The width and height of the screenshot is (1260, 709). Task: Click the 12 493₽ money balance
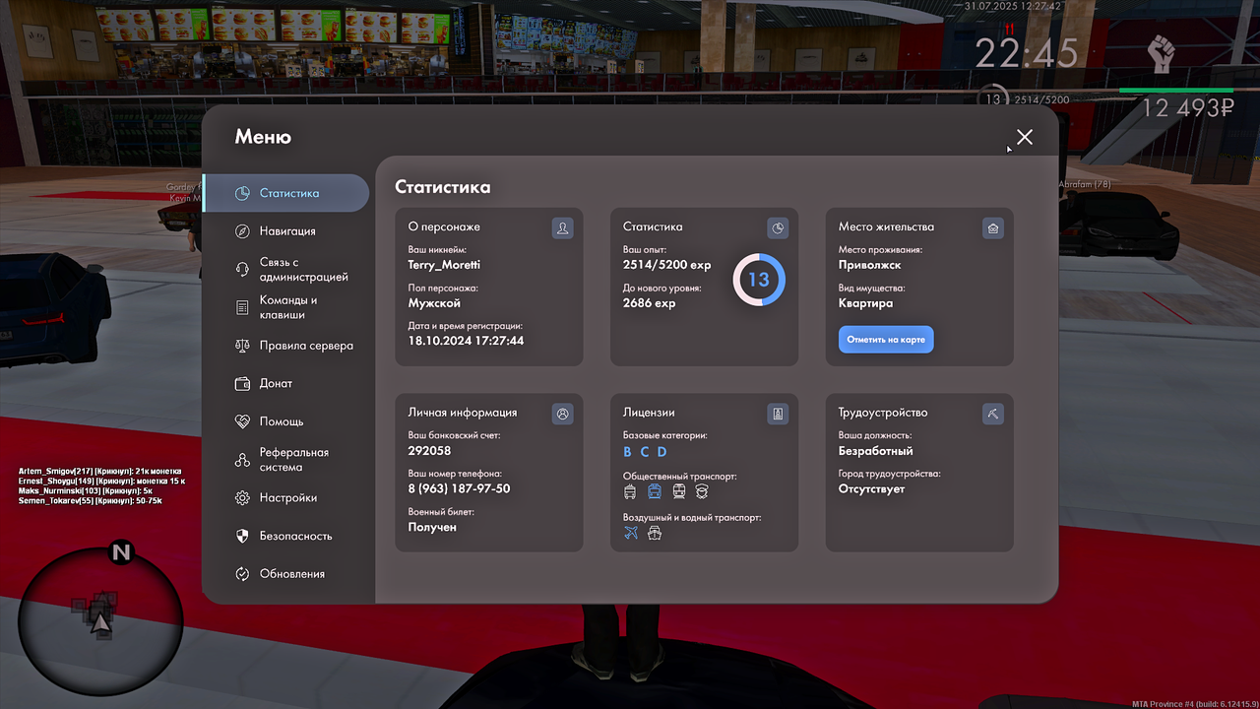pos(1187,108)
